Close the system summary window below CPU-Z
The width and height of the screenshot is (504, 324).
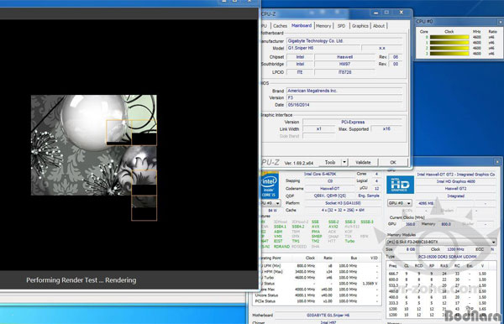click(497, 161)
